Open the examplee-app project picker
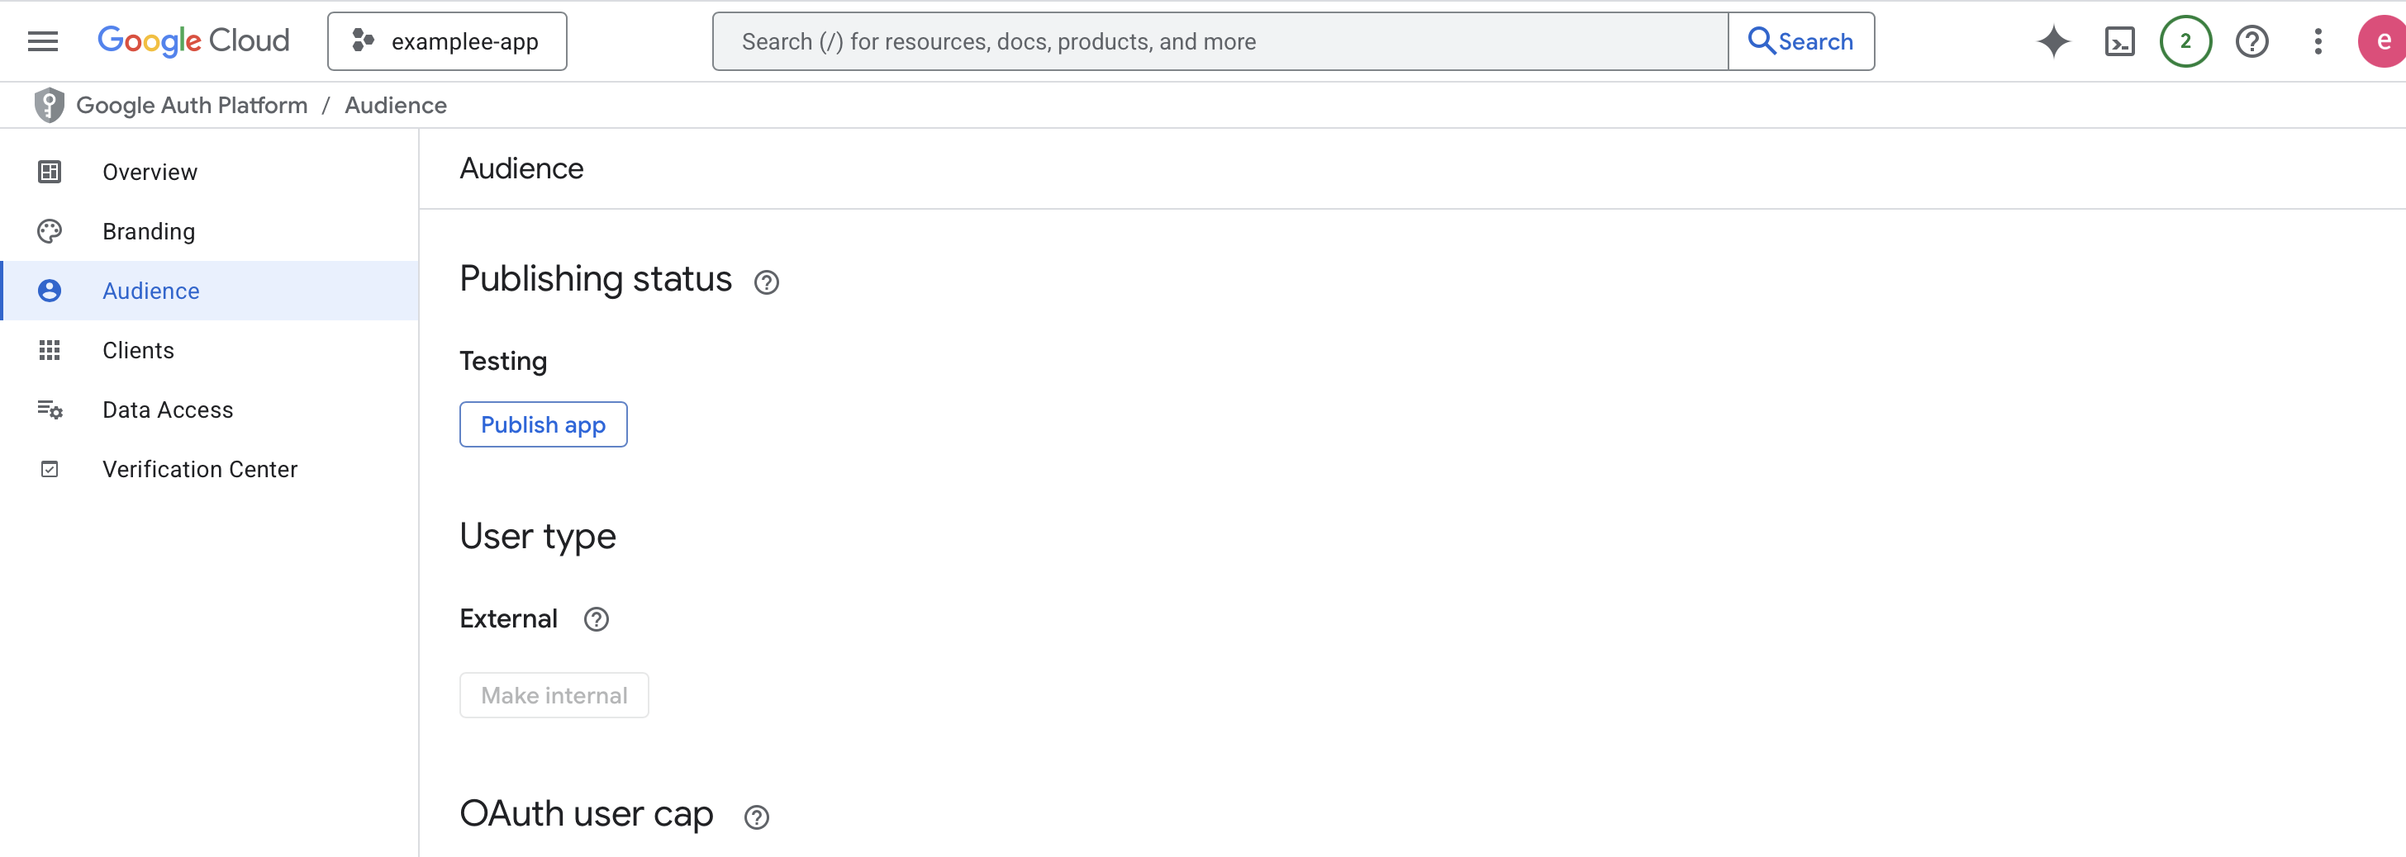Screen dimensions: 2406x857 click(x=446, y=41)
